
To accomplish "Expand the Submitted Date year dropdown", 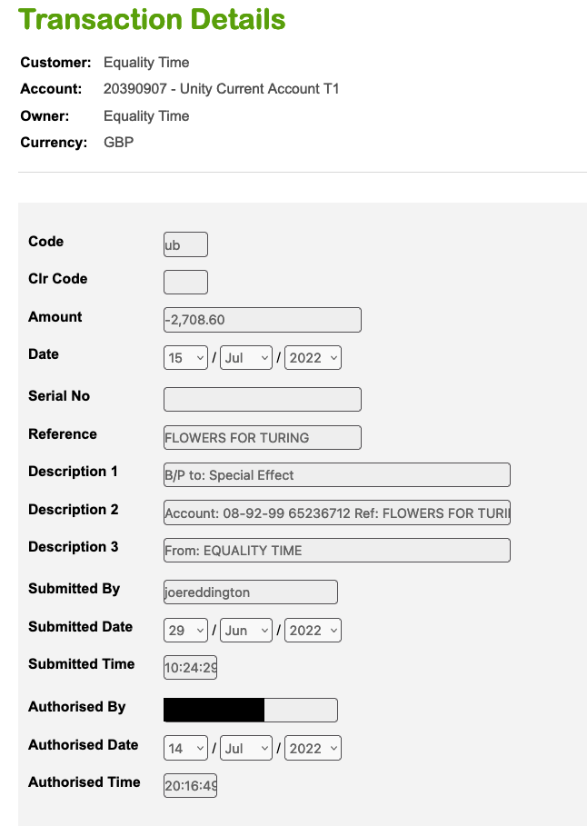I will [x=313, y=630].
